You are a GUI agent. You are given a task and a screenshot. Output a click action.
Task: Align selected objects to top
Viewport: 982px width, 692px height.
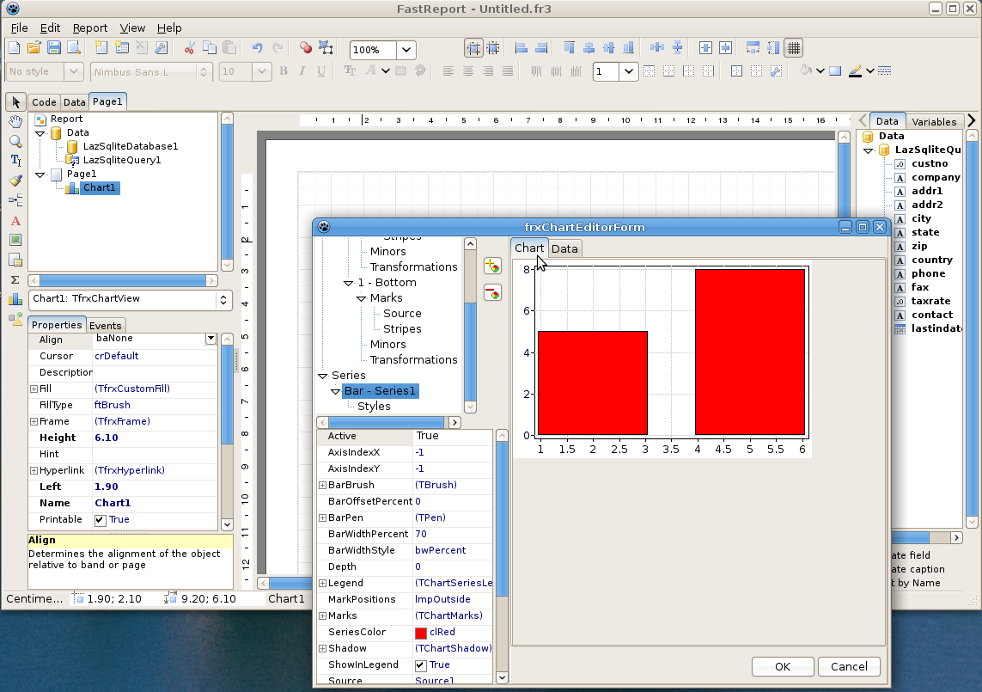[569, 48]
